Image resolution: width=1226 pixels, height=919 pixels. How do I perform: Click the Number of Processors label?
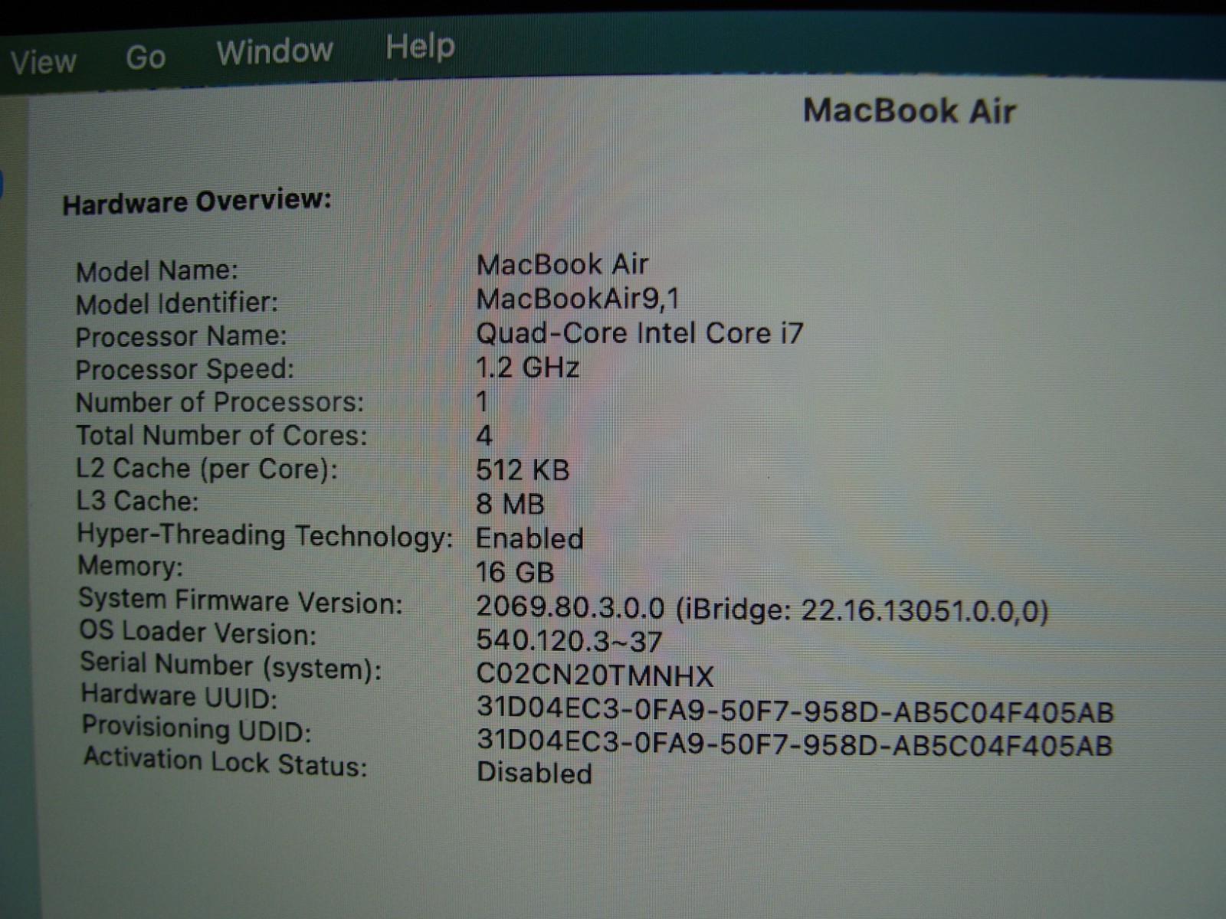(220, 402)
